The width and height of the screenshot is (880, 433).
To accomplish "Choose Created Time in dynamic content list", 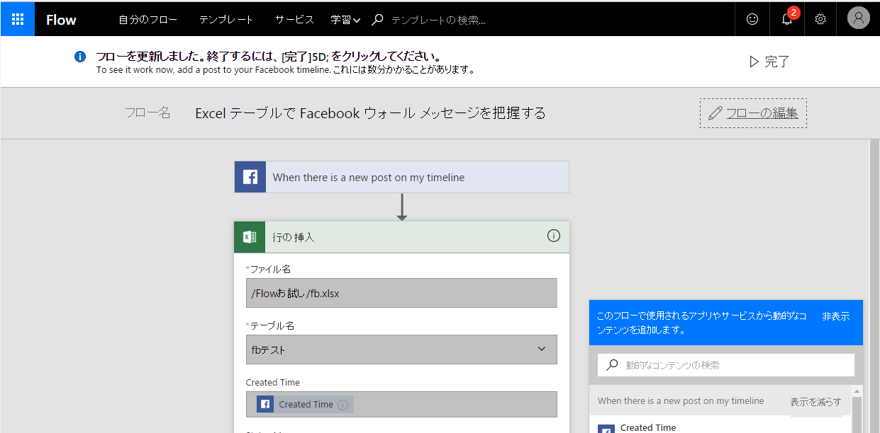I will coord(648,427).
